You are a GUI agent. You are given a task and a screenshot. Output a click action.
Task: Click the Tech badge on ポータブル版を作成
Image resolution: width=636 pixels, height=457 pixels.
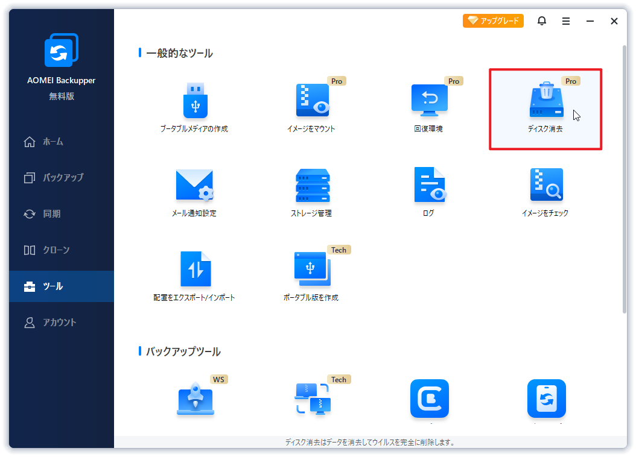coord(339,250)
